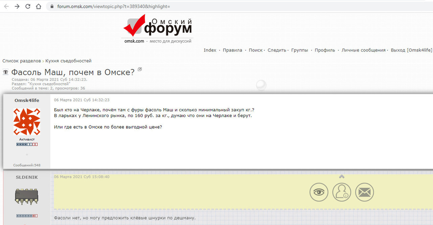Collapse the yellow panel with the up chevron
The image size is (433, 225).
pyautogui.click(x=342, y=176)
